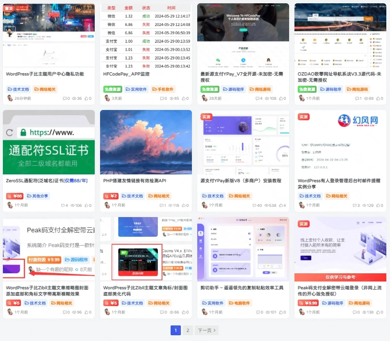The width and height of the screenshot is (390, 341).
Task: Click author avatar on HFCodePay_APP监控 card
Action: 107,98
